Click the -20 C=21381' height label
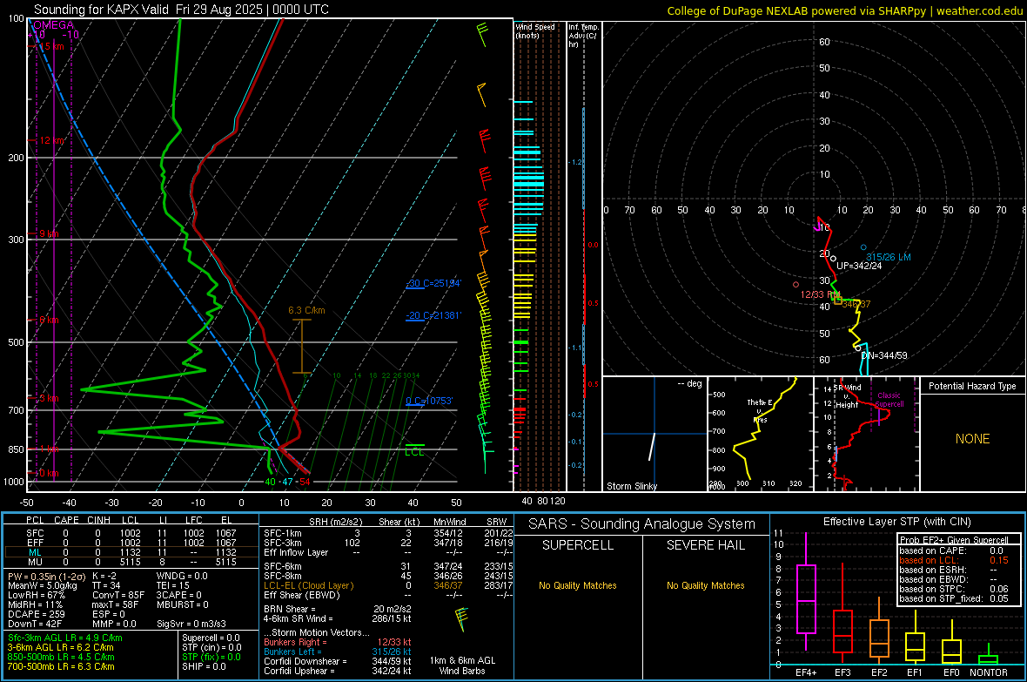The height and width of the screenshot is (682, 1027). click(x=433, y=315)
